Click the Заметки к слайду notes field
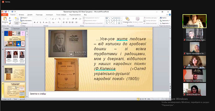215x111 pixels. pyautogui.click(x=99, y=95)
